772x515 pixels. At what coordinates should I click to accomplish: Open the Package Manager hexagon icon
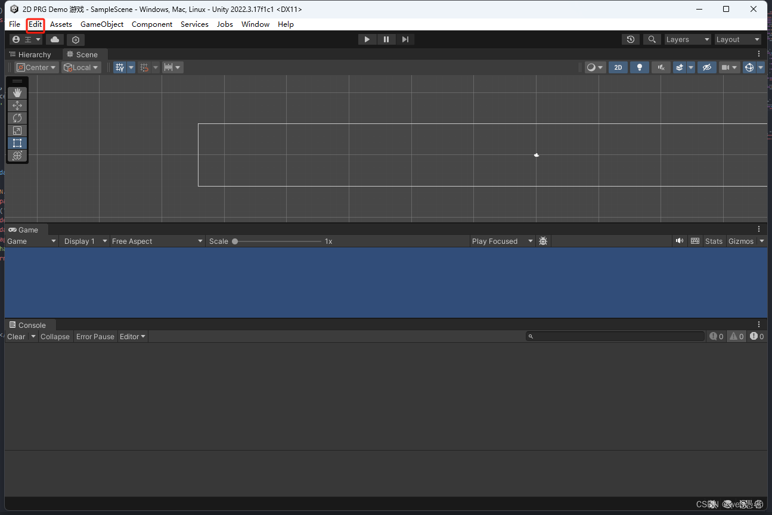point(76,39)
